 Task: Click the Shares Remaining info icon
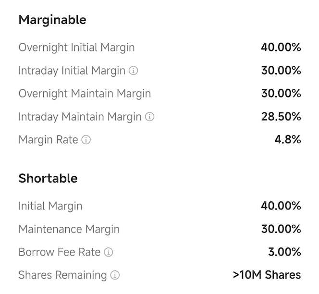pos(115,275)
